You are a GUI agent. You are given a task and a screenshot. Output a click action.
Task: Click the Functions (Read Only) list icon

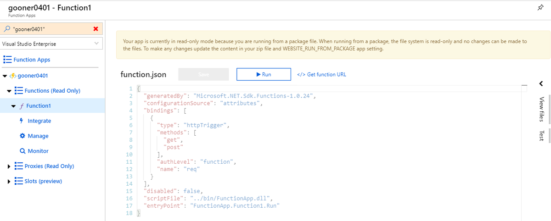(18, 91)
